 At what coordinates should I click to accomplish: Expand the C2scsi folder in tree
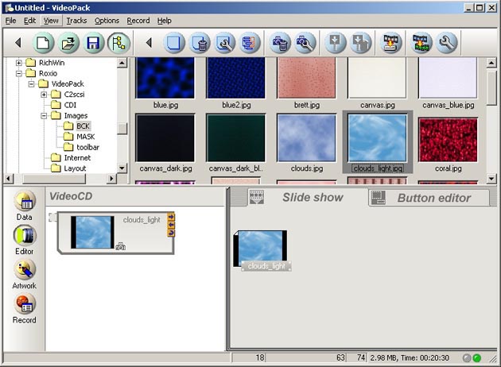pyautogui.click(x=44, y=95)
